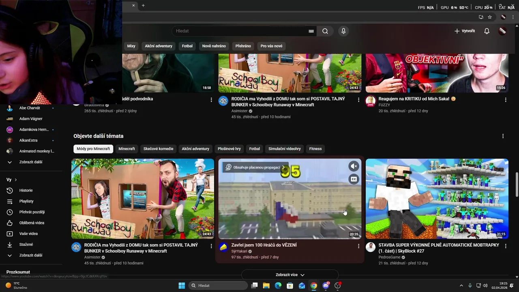The height and width of the screenshot is (292, 519).
Task: Open options for Zavřel jsem 100 Hráčů video
Action: [x=358, y=246]
